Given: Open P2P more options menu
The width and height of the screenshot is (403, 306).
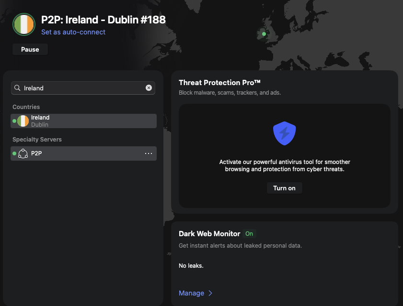Looking at the screenshot, I should click(x=149, y=153).
